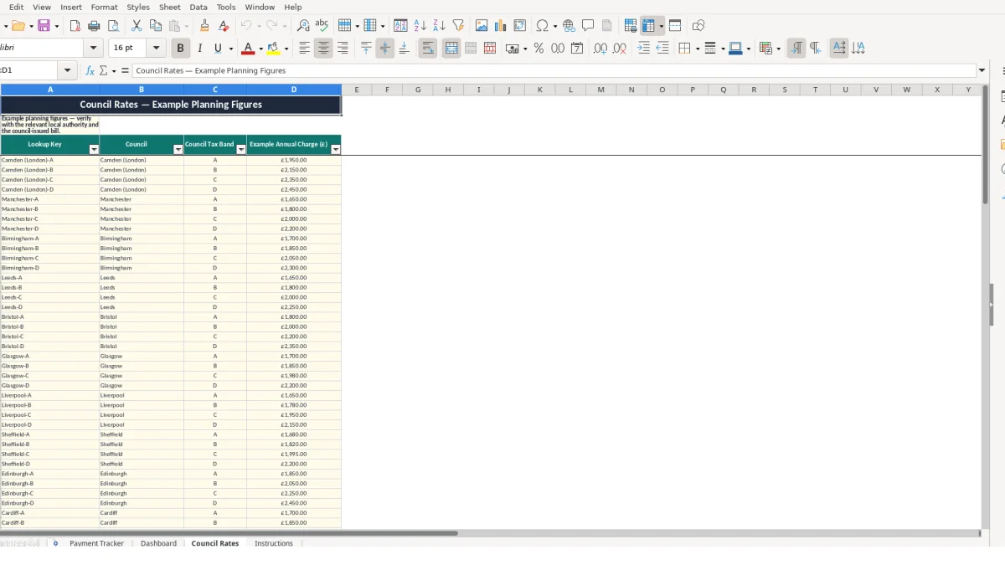Toggle Wrap Text

tap(428, 49)
